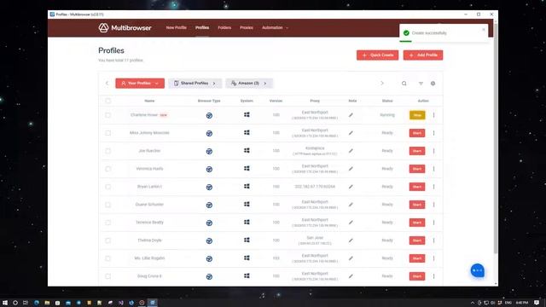546x307 pixels.
Task: Show next folders with right arrow
Action: [x=382, y=84]
